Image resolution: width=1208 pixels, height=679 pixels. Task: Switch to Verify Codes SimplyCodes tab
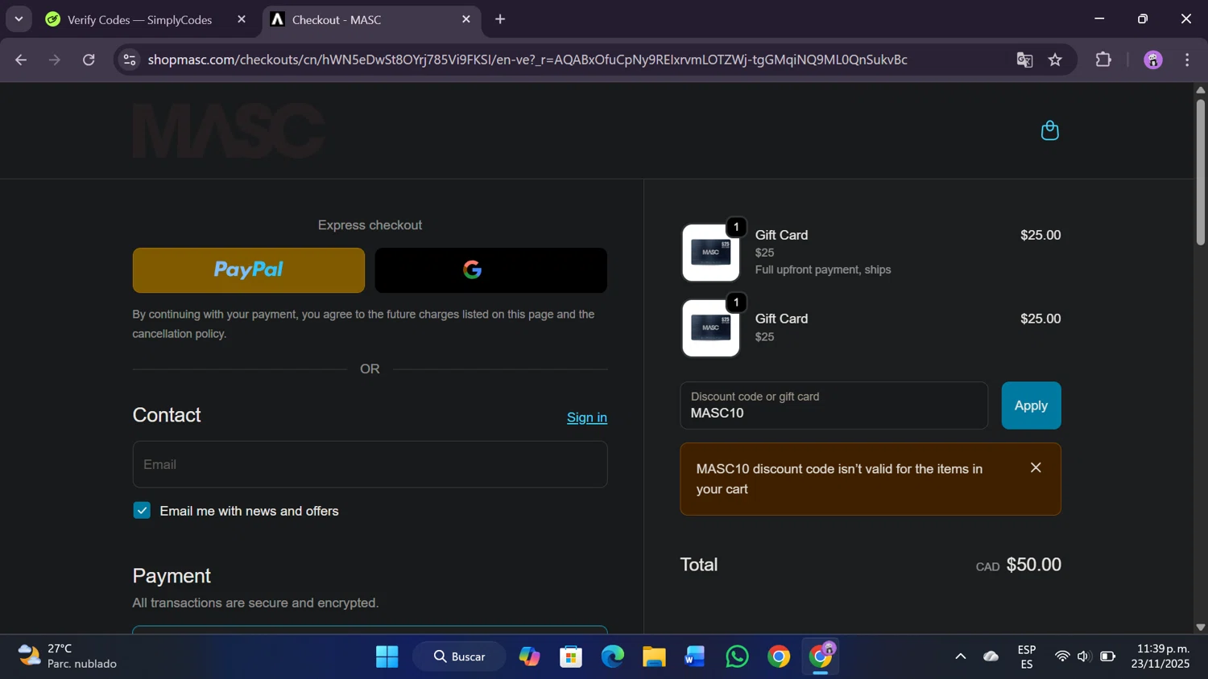tap(139, 19)
